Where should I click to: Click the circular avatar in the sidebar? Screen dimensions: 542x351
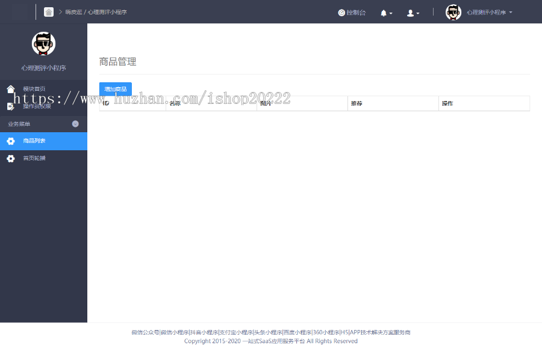click(43, 43)
